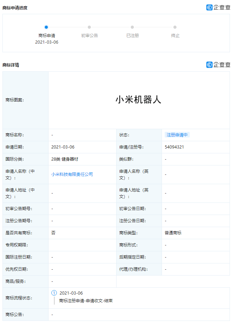Viewport: 232px width, 324px height.
Task: Select the 商标申请 step label
Action: coord(46,35)
